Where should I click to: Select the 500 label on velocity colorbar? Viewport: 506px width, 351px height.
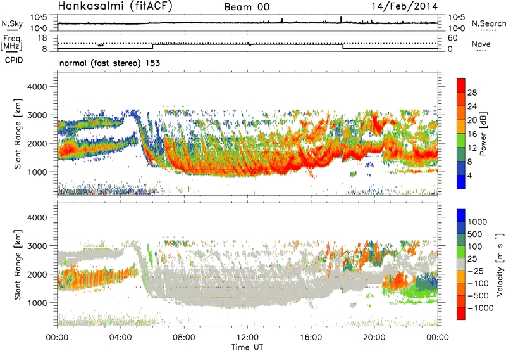pyautogui.click(x=475, y=234)
